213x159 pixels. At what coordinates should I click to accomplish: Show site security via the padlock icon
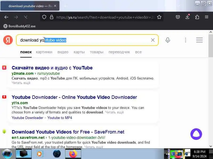[52, 17]
